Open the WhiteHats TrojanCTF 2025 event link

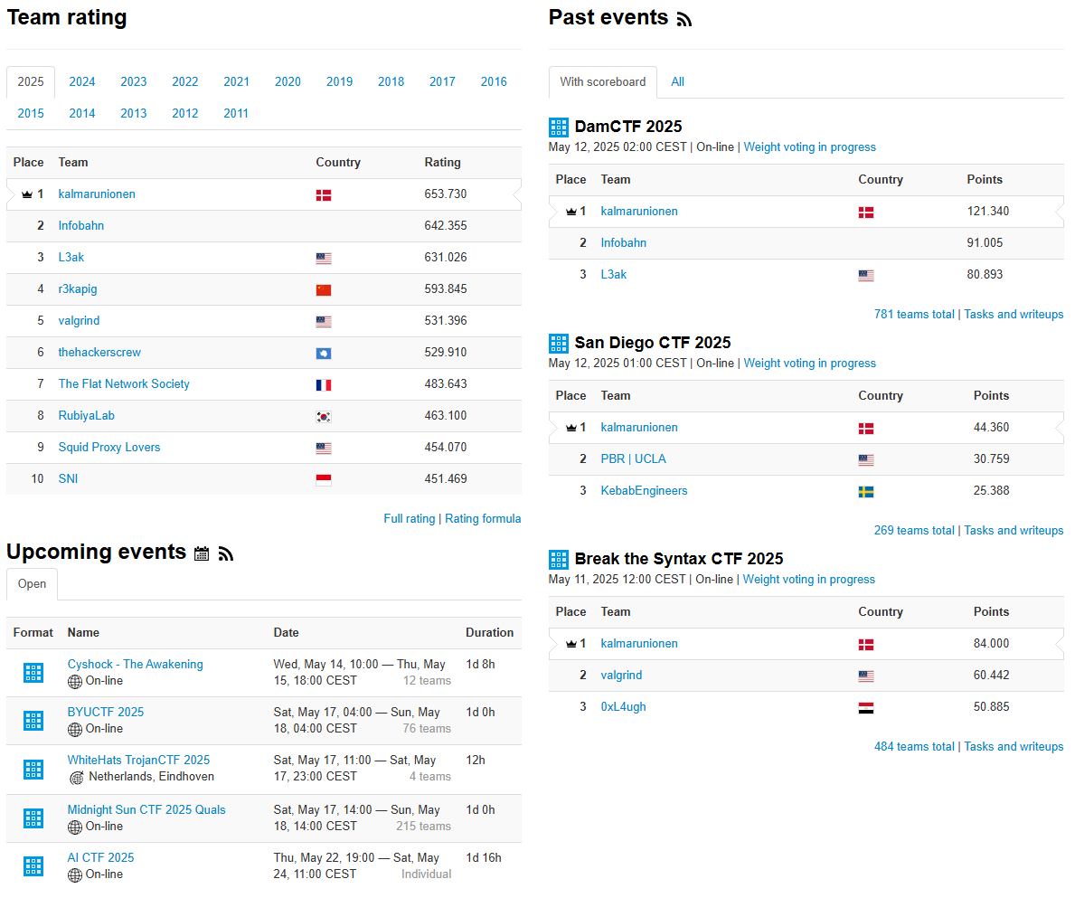(x=138, y=761)
